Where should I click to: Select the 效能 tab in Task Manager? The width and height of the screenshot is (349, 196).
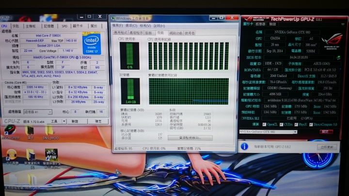pyautogui.click(x=161, y=33)
